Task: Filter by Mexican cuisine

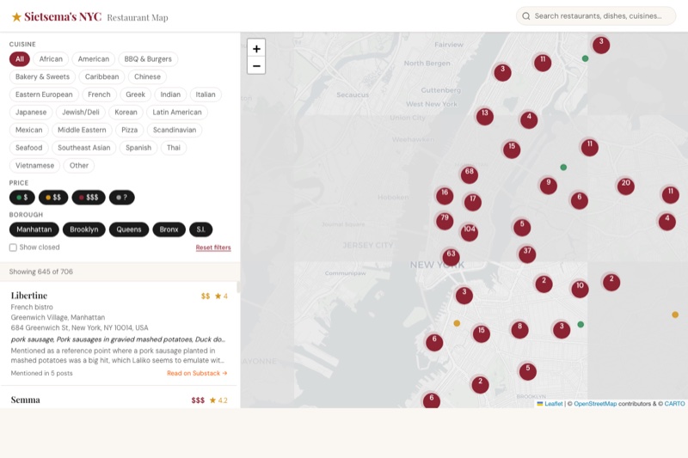Action: point(29,130)
